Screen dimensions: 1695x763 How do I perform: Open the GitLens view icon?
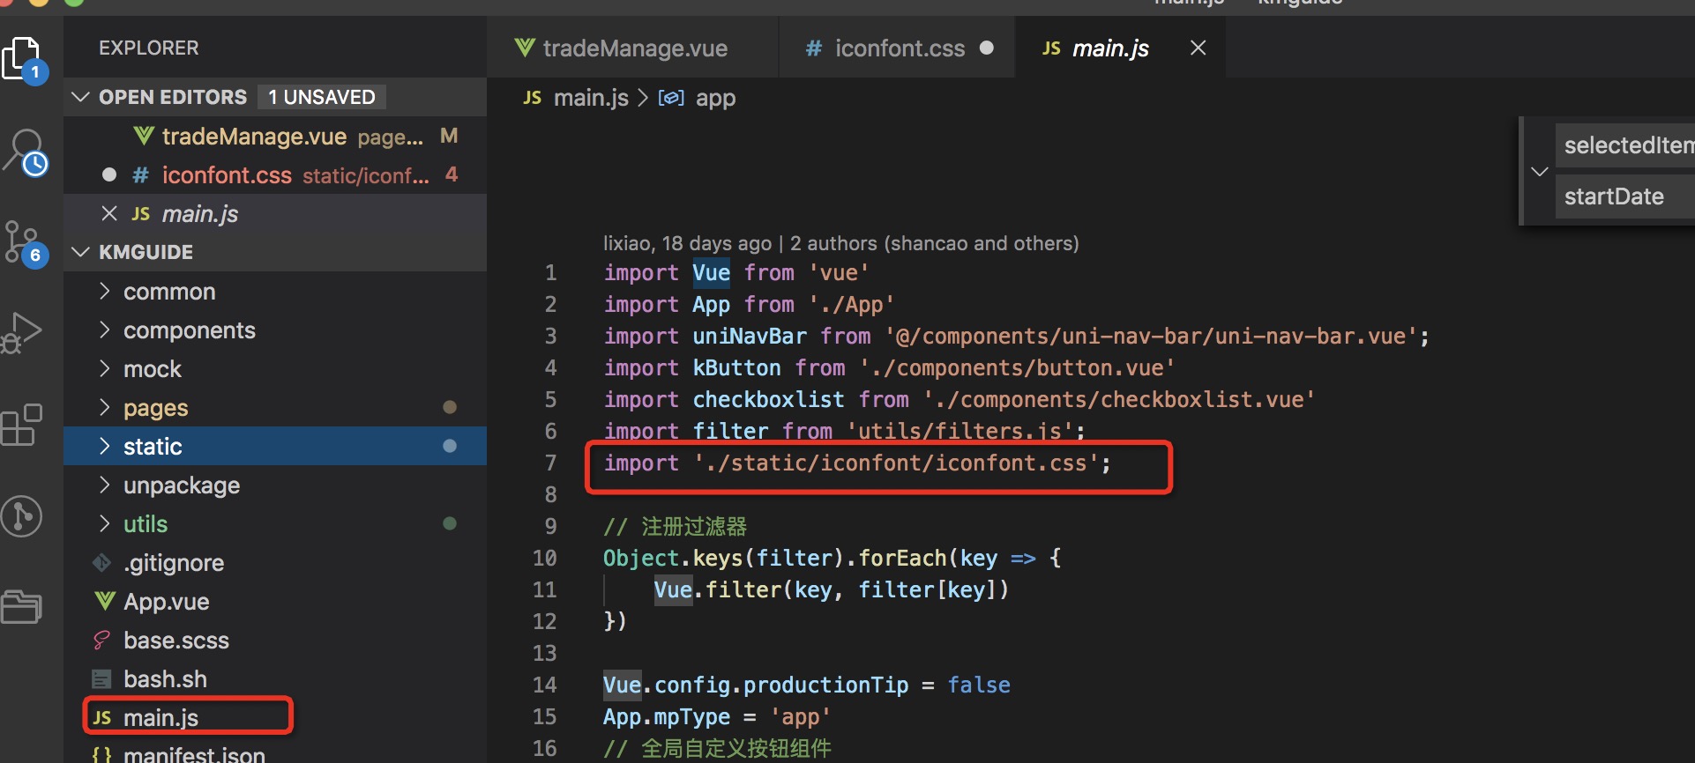tap(22, 516)
